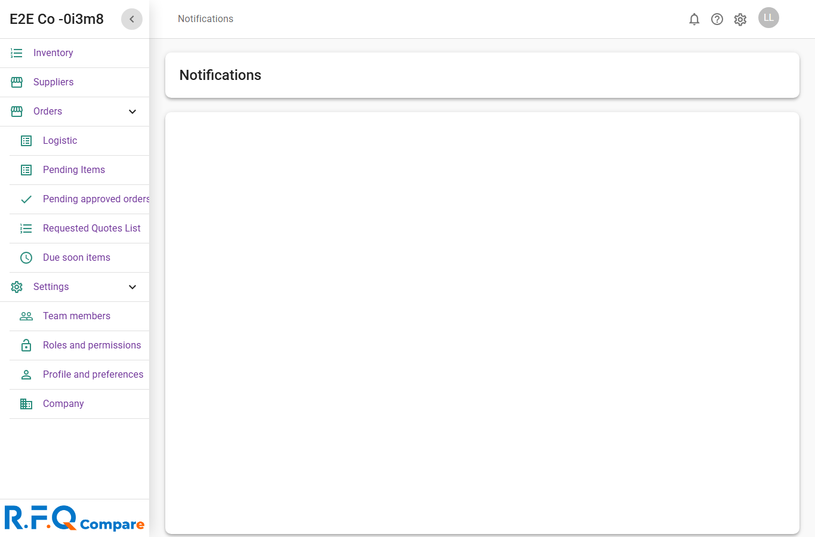Open Company settings
This screenshot has width=815, height=537.
point(79,404)
